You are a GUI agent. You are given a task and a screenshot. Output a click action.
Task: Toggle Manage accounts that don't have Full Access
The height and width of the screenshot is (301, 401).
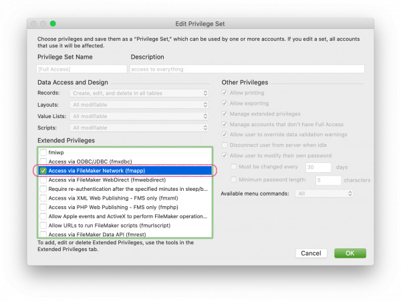pyautogui.click(x=225, y=124)
